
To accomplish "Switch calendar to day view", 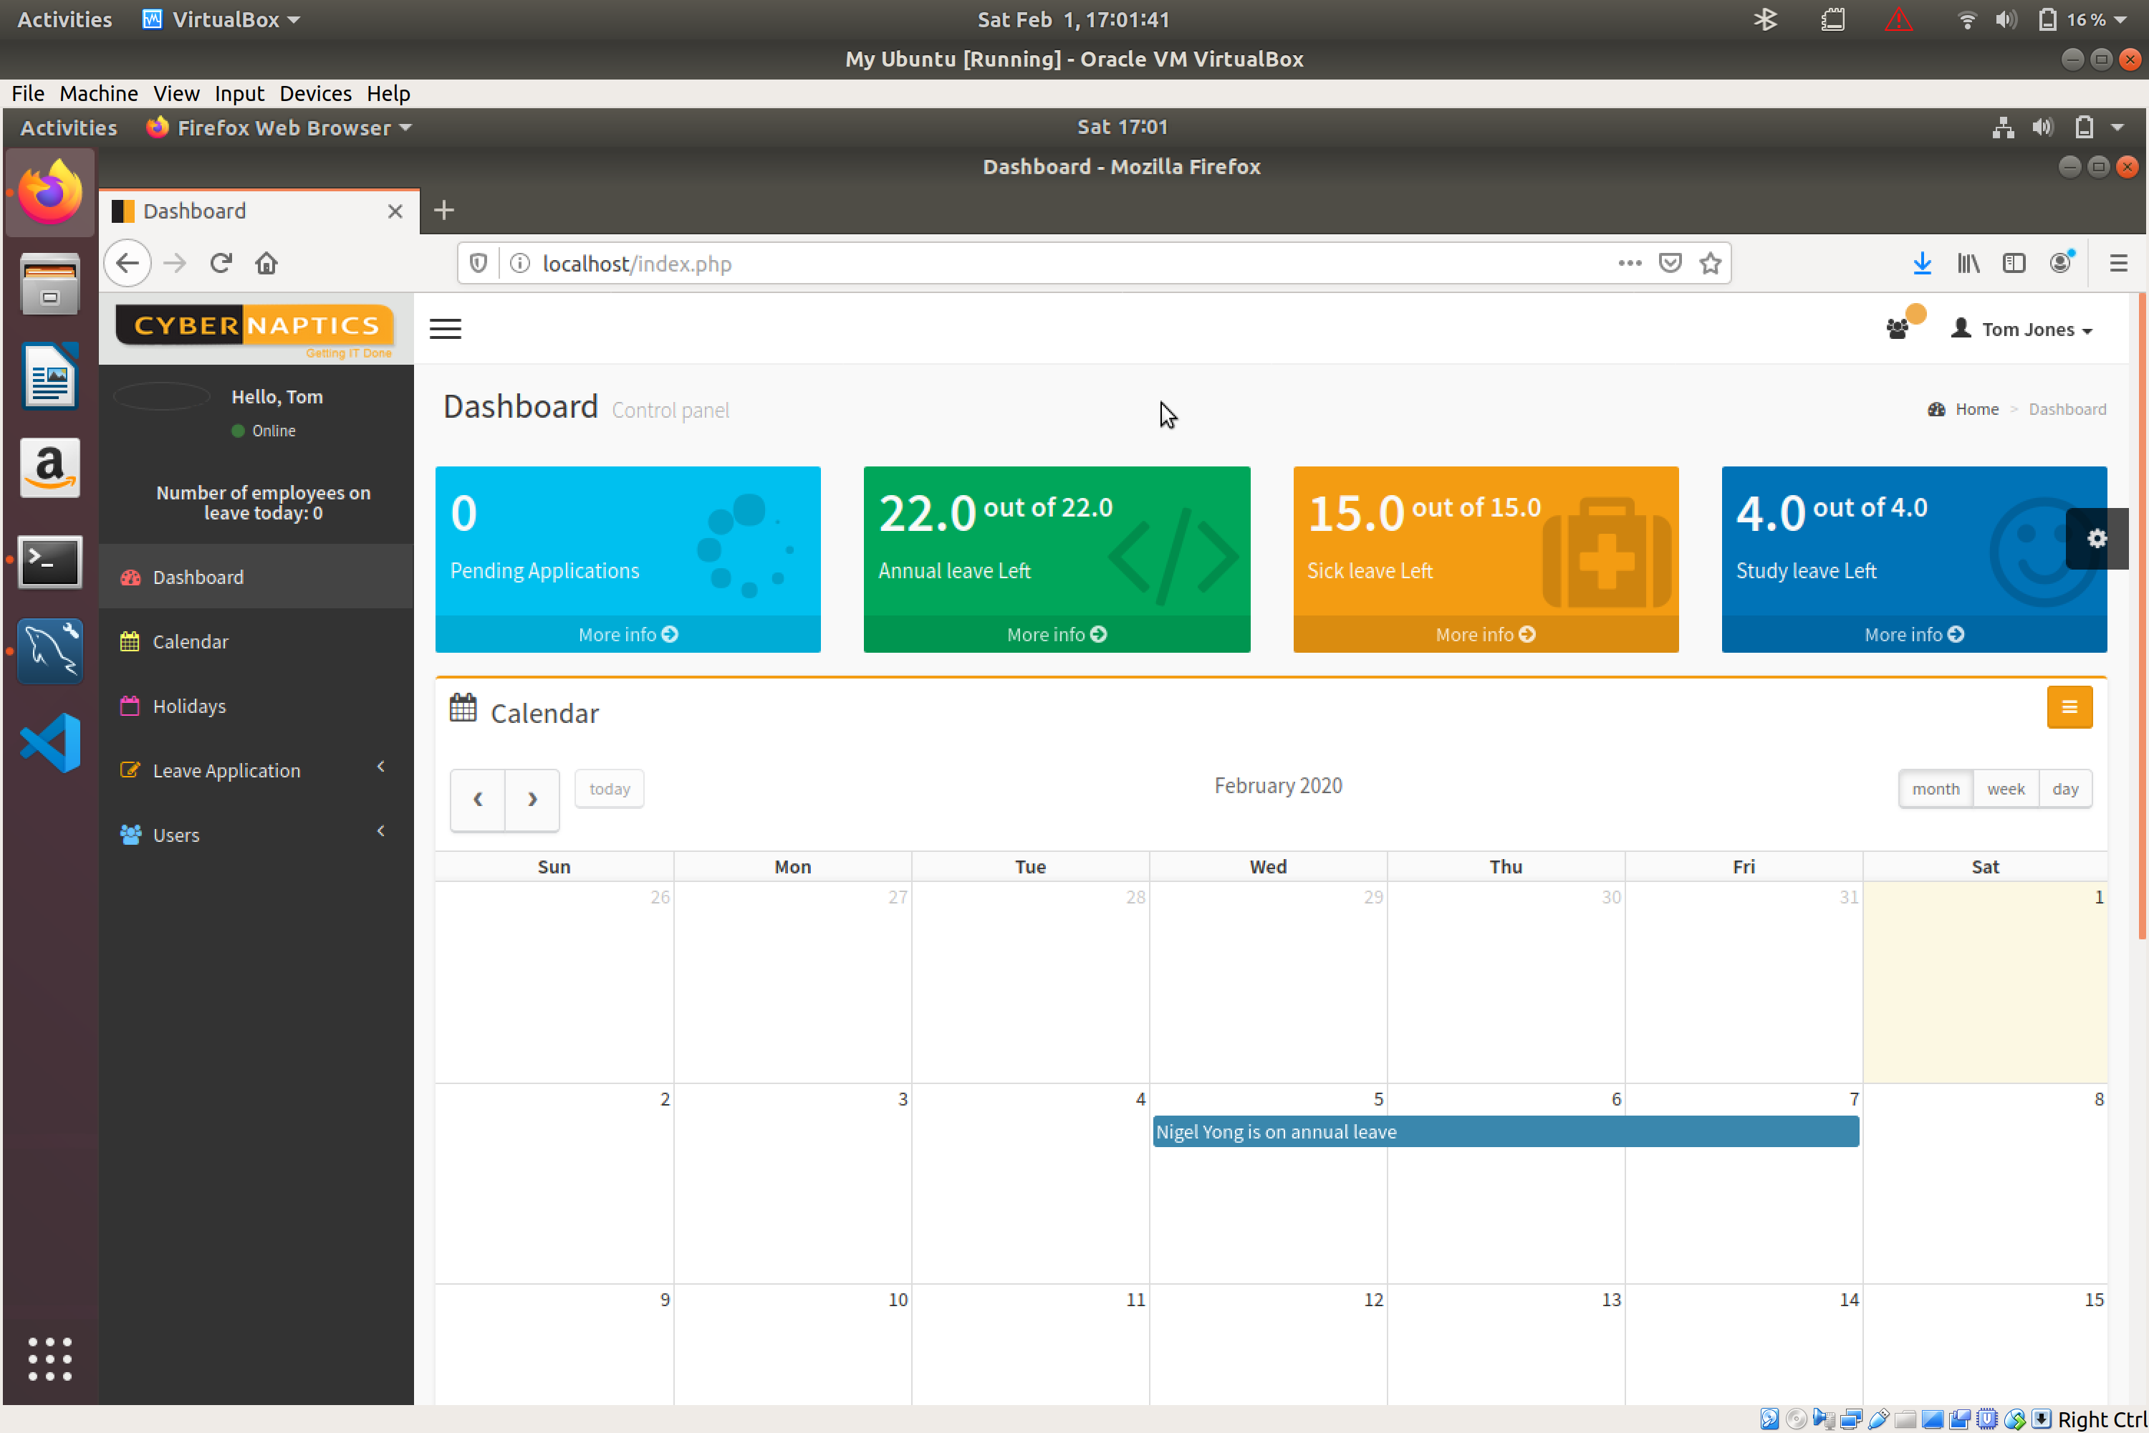I will [x=2065, y=789].
